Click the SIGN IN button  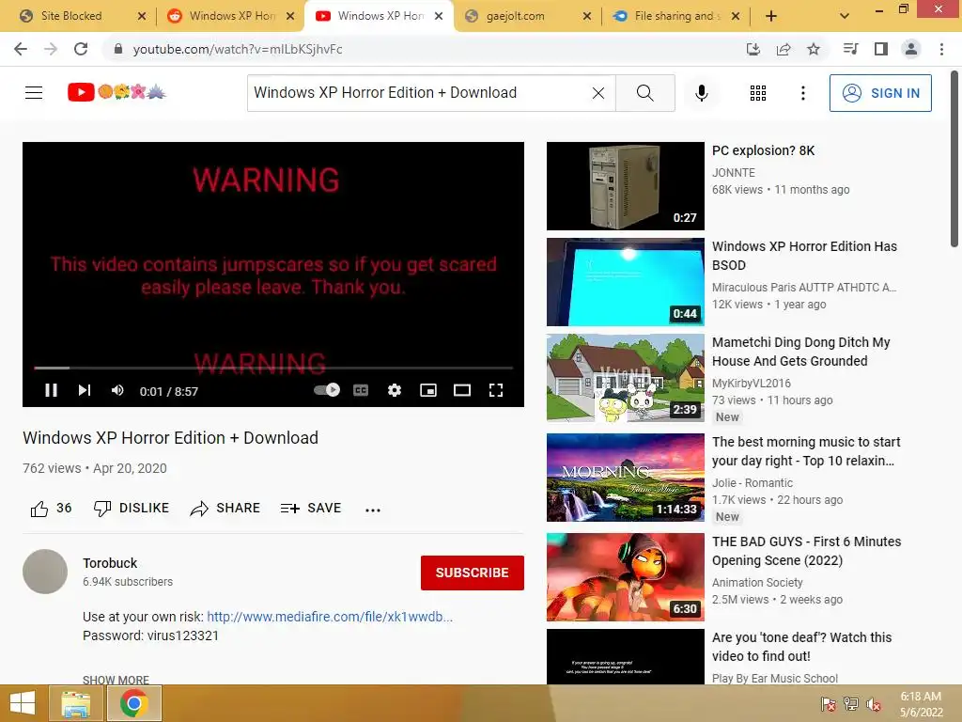pyautogui.click(x=879, y=93)
